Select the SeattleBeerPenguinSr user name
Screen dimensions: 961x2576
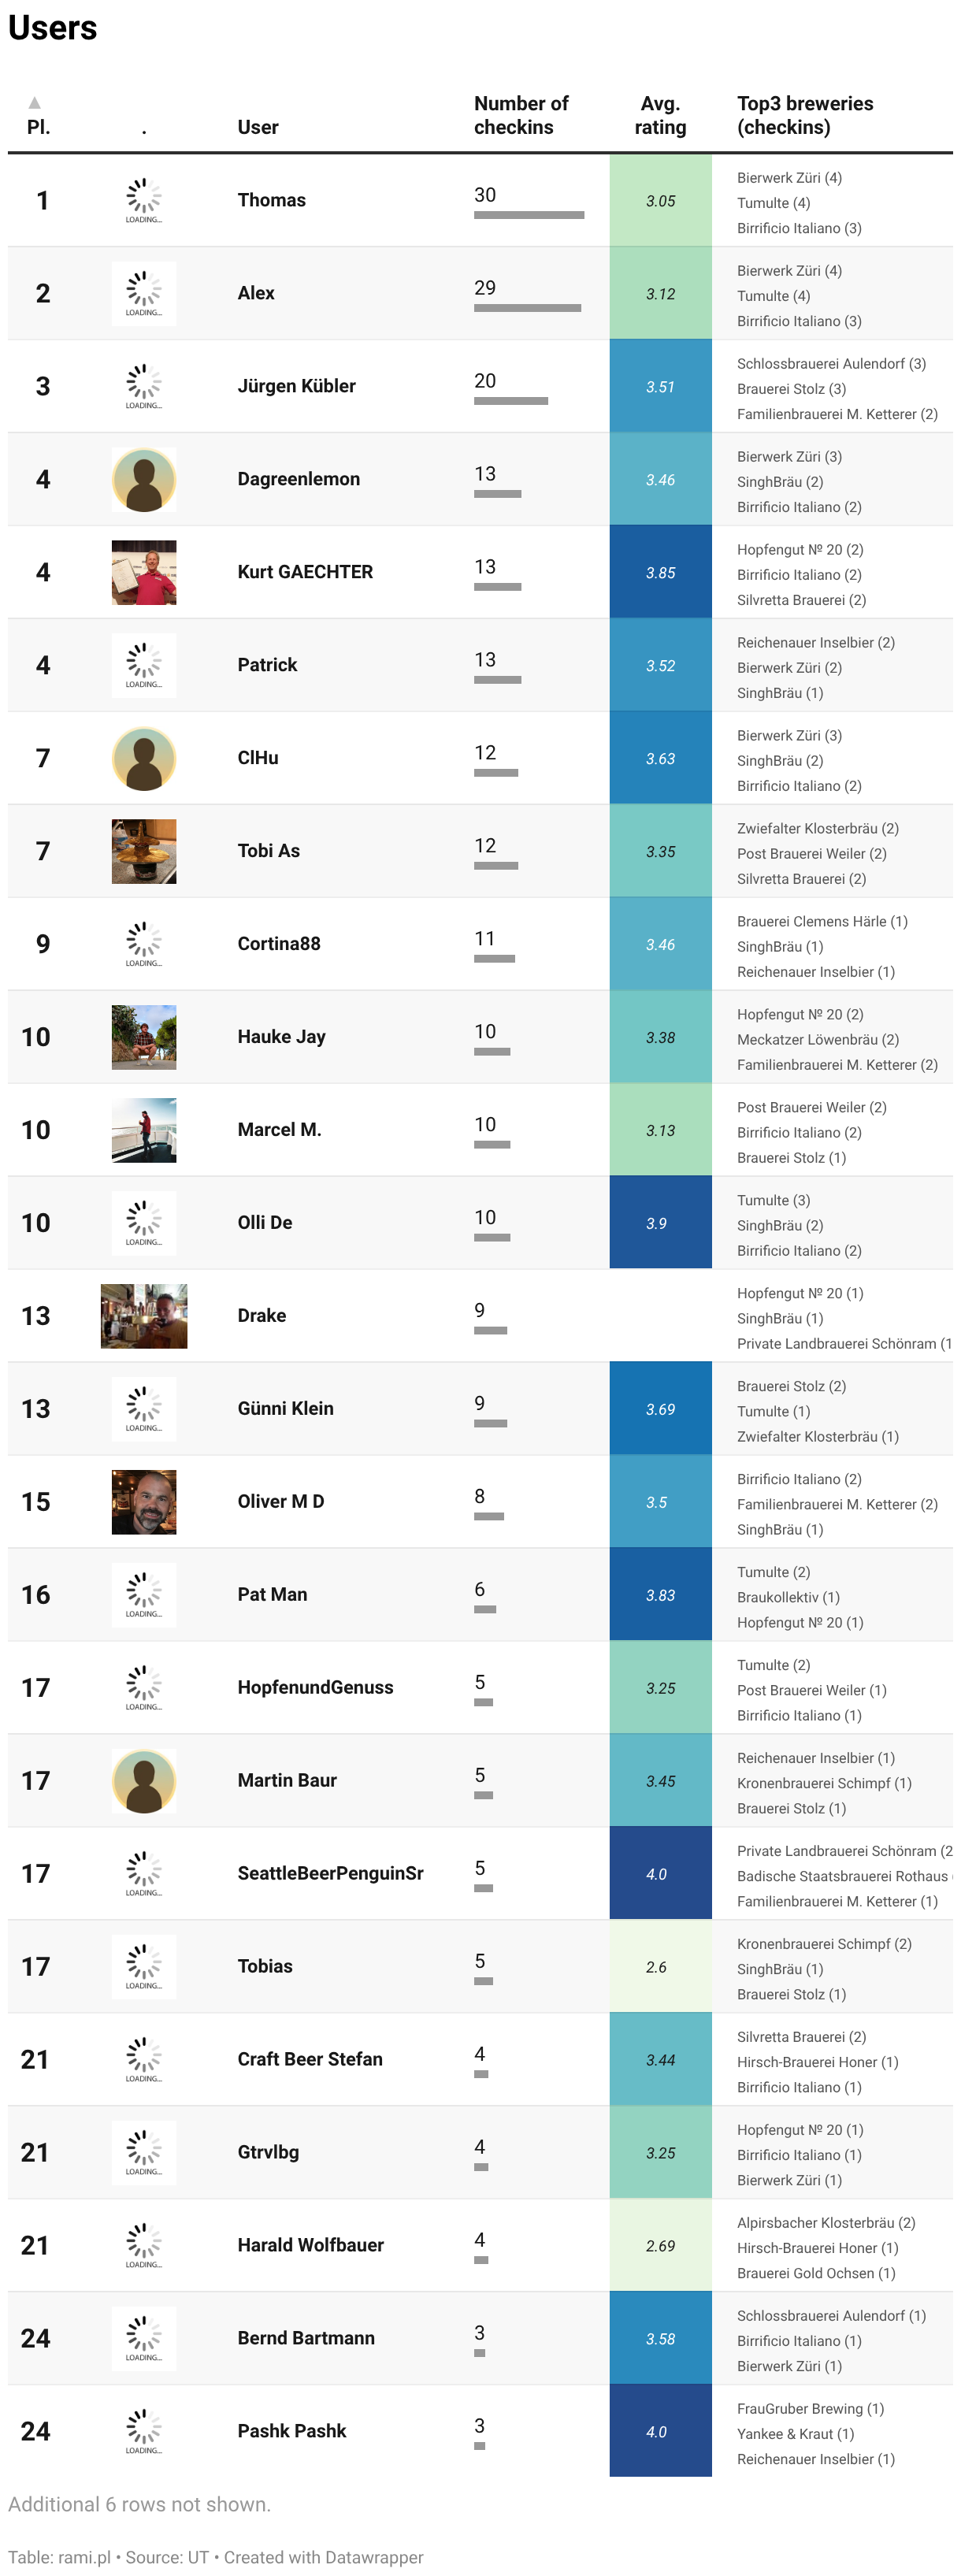click(330, 1874)
